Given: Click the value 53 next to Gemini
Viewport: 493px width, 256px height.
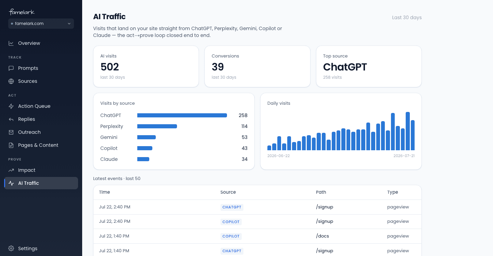Looking at the screenshot, I should 244,137.
